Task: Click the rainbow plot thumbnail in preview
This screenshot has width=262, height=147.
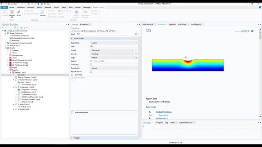Action: coord(188,65)
